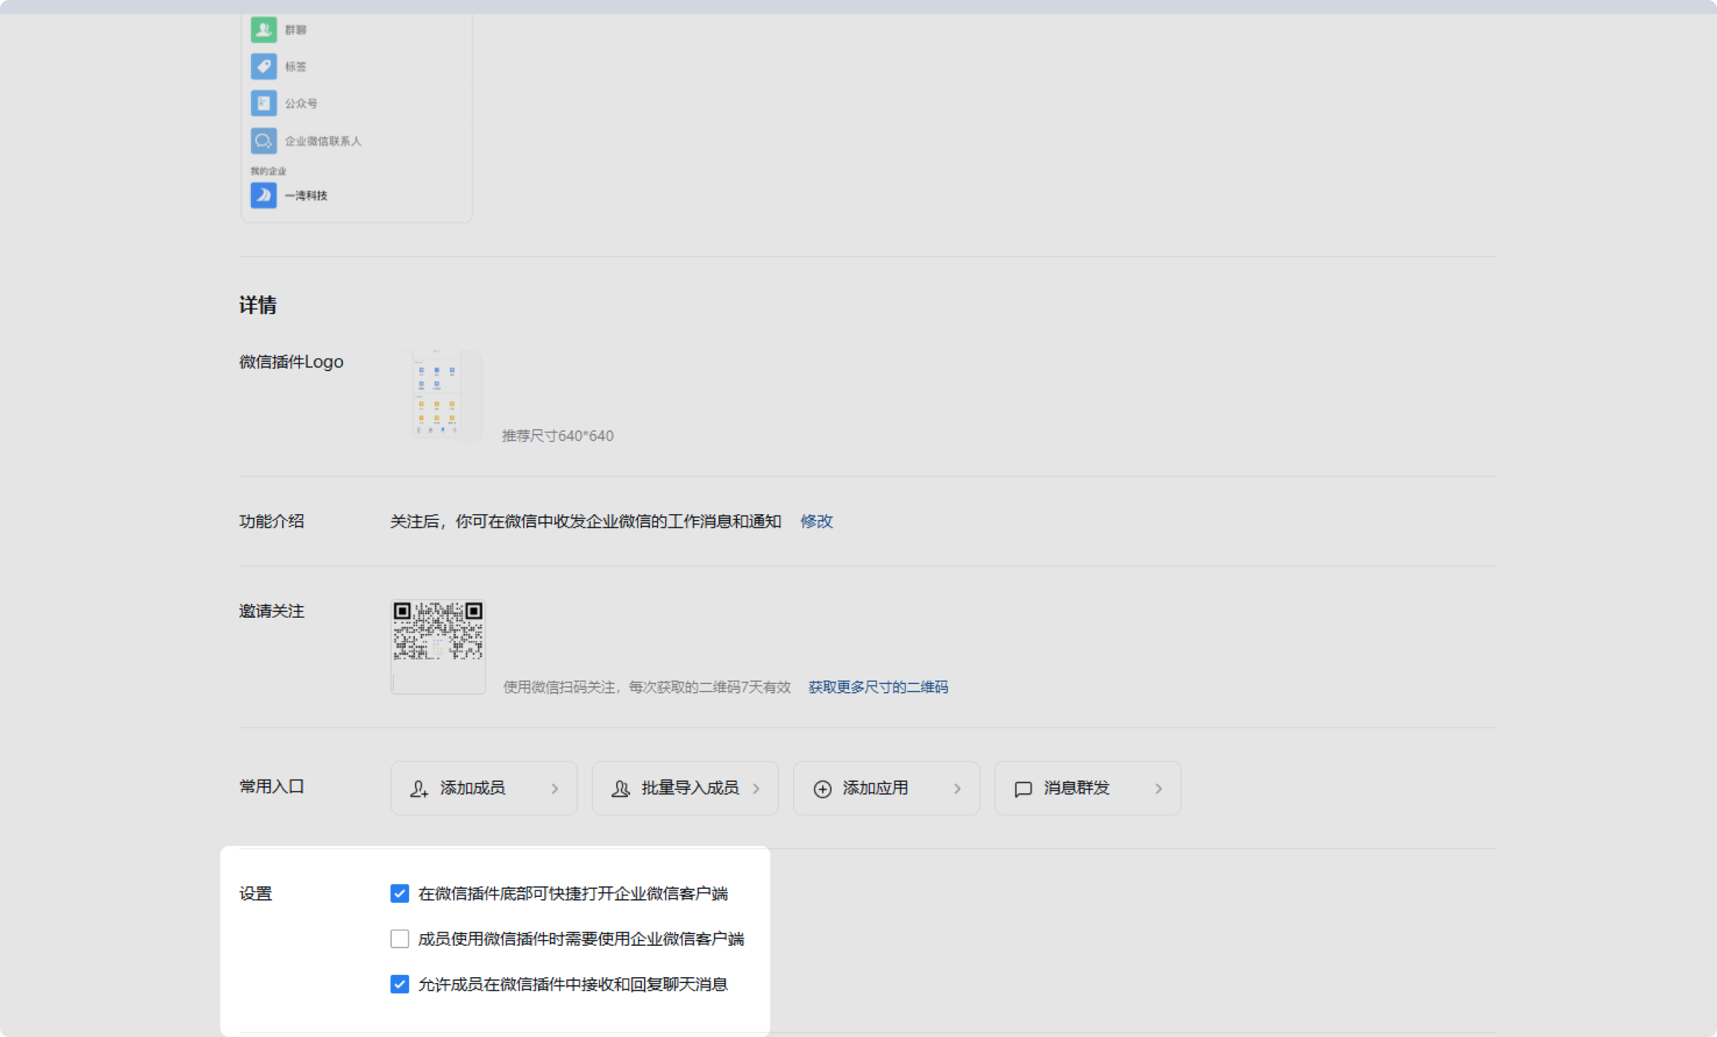Click chevron arrow on 消息群发 entry
This screenshot has width=1717, height=1037.
click(1159, 788)
